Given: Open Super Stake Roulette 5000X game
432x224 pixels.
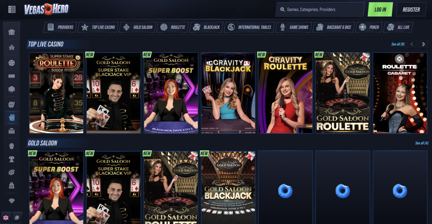Looking at the screenshot, I should click(x=56, y=93).
